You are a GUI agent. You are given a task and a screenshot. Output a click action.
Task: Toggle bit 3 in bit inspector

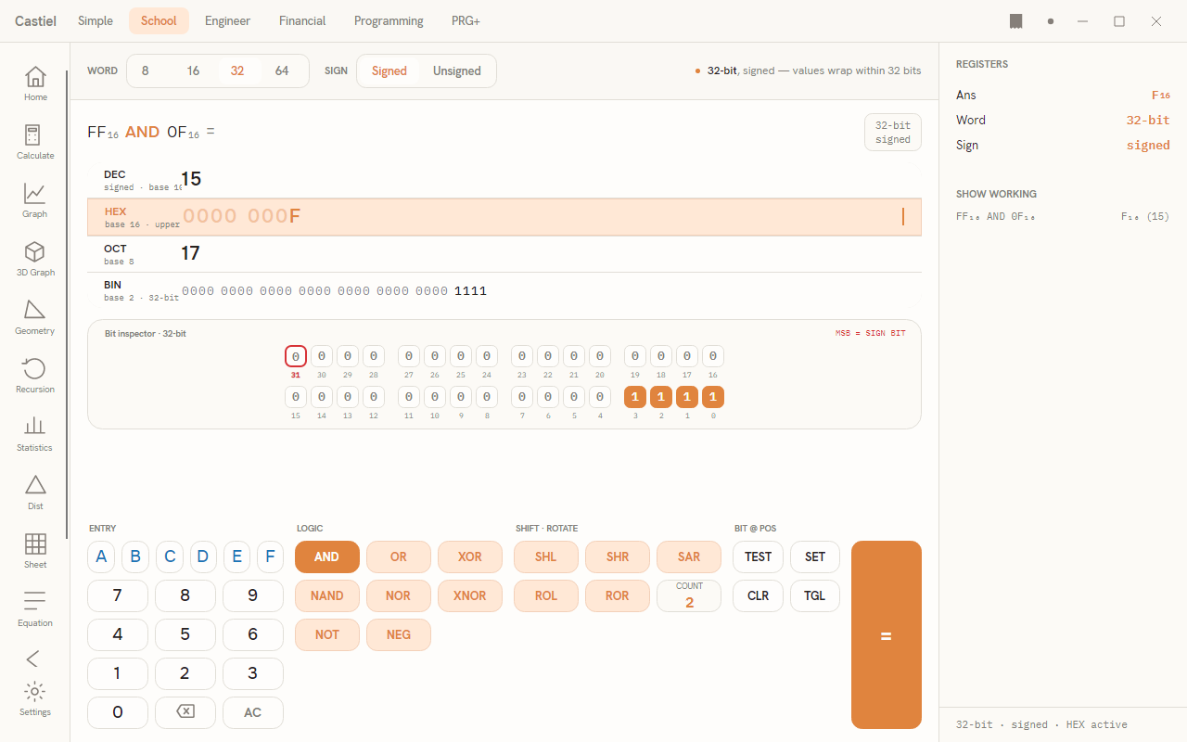[x=635, y=397]
